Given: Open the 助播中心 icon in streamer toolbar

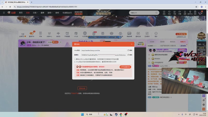Looking at the screenshot, I should pyautogui.click(x=49, y=34).
